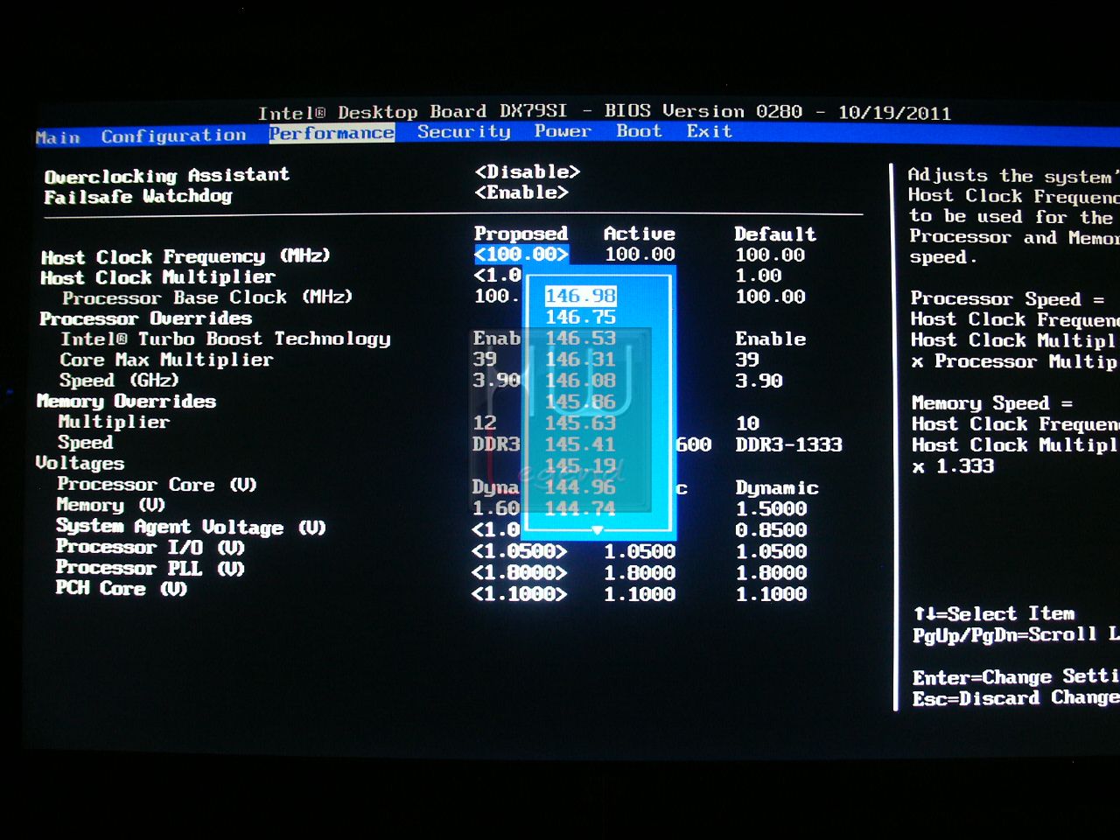
Task: Open the Security tab
Action: coord(464,131)
